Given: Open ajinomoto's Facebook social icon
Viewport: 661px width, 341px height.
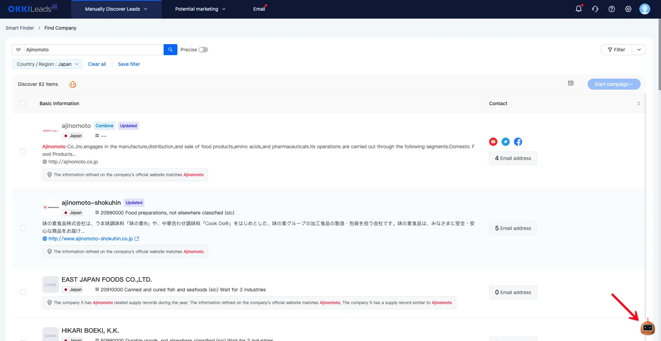Looking at the screenshot, I should coord(518,142).
